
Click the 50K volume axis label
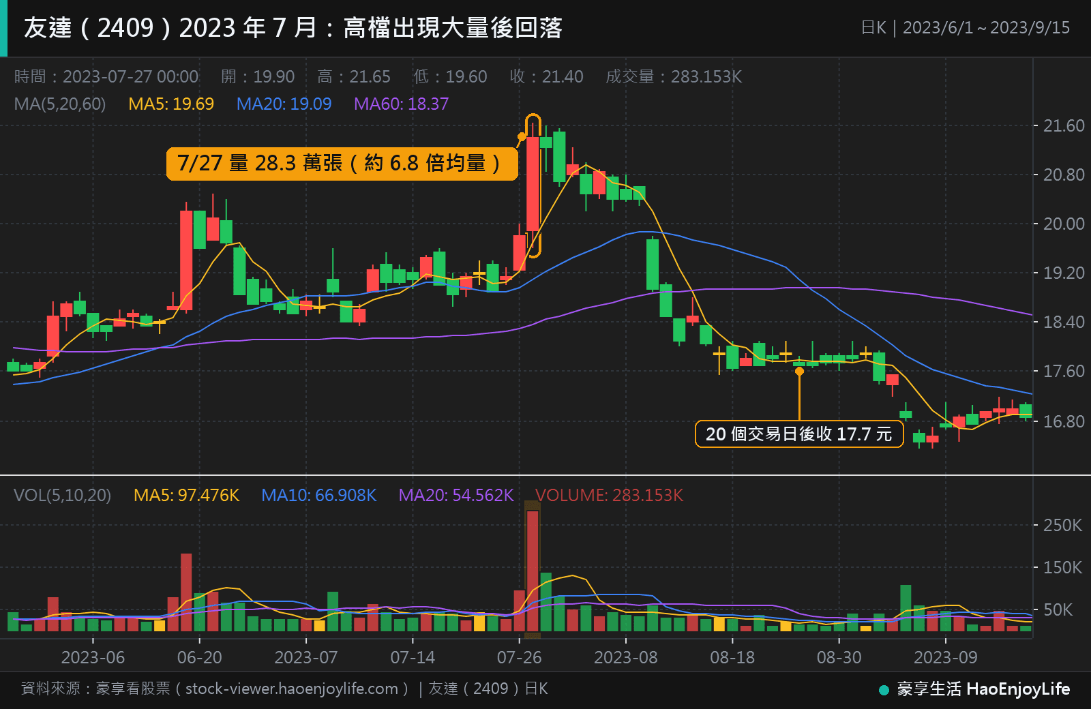pos(1058,609)
